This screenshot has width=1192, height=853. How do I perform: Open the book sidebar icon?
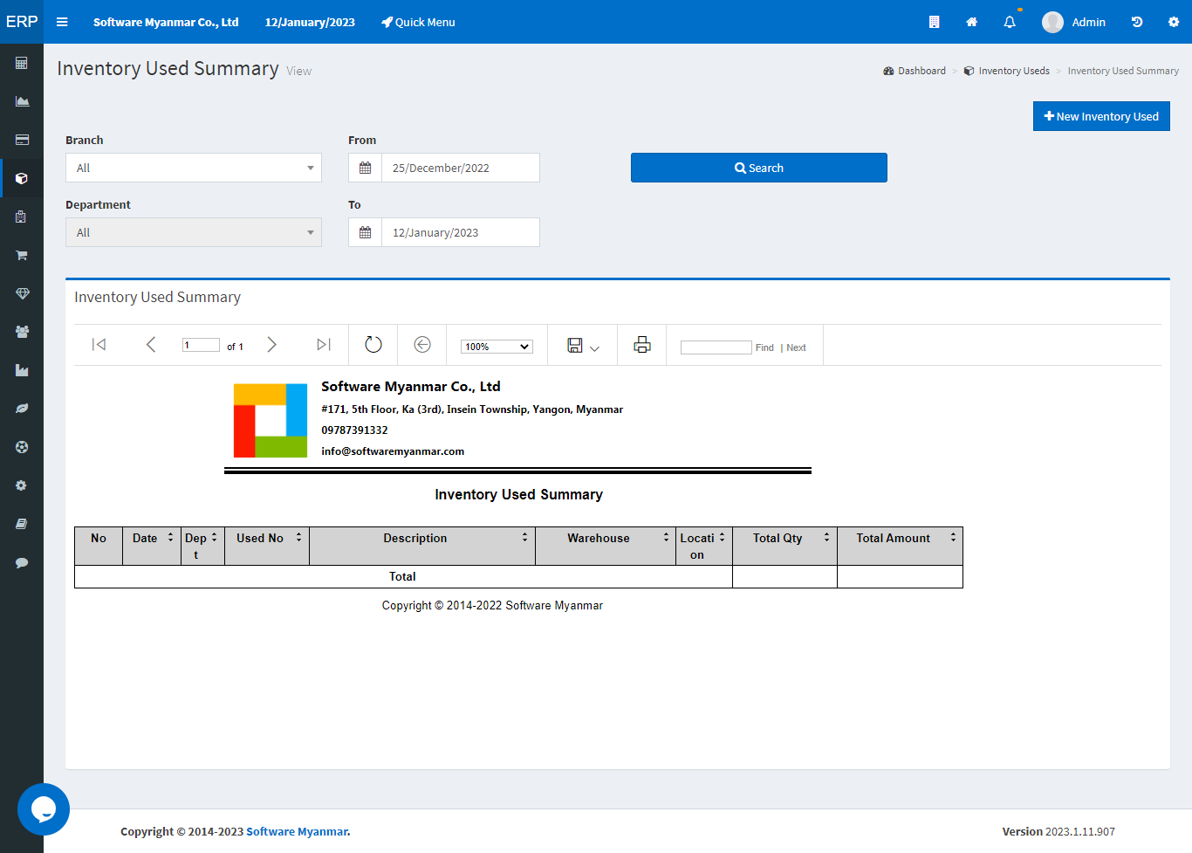(x=22, y=524)
